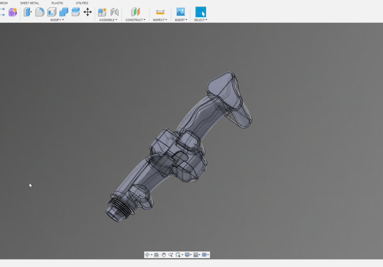The height and width of the screenshot is (267, 383).
Task: Switch to the MESH tab
Action: [x=4, y=3]
